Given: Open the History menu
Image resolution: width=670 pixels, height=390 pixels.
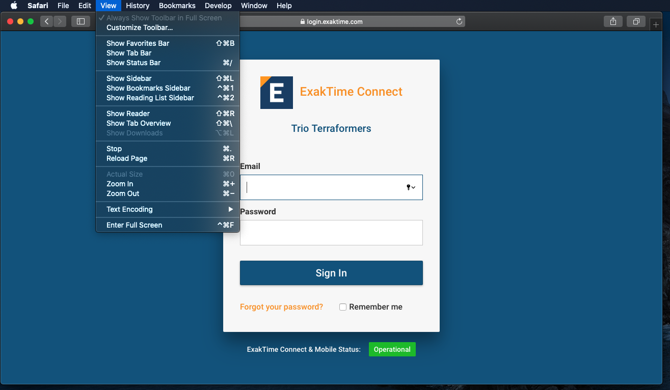Looking at the screenshot, I should click(138, 6).
